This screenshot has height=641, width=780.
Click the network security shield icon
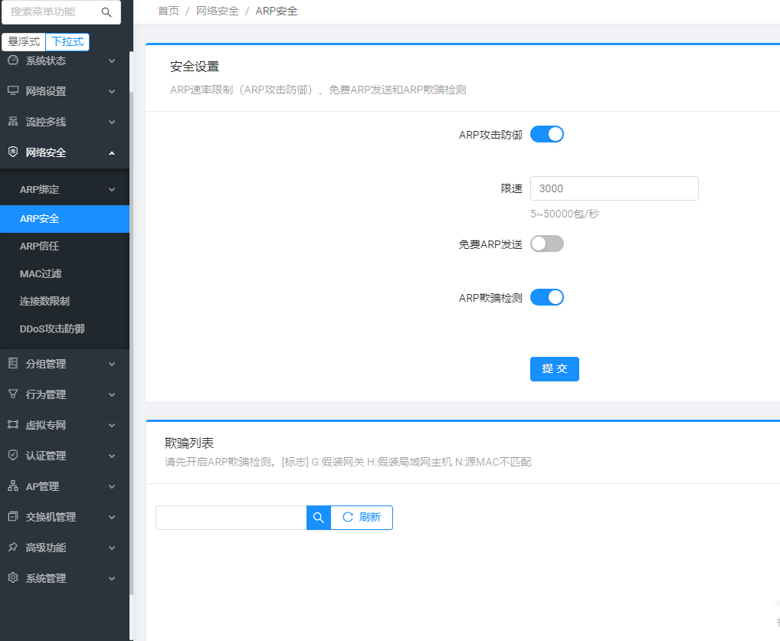click(x=13, y=152)
